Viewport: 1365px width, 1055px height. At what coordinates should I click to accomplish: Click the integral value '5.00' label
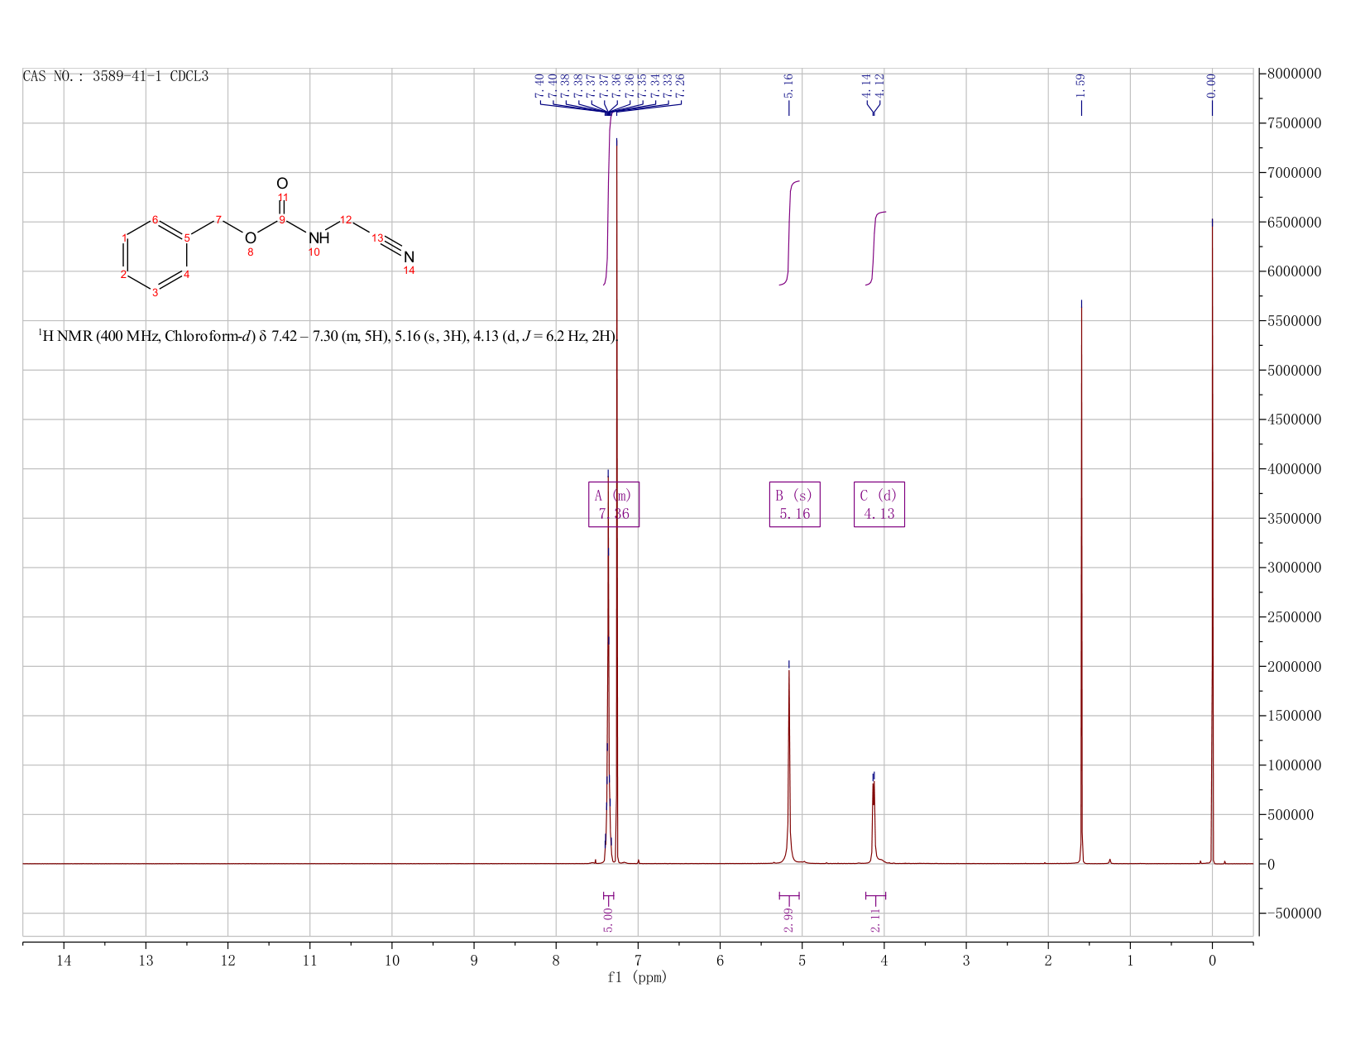tap(609, 919)
